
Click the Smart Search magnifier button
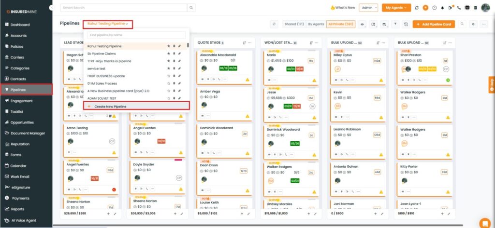pyautogui.click(x=191, y=8)
